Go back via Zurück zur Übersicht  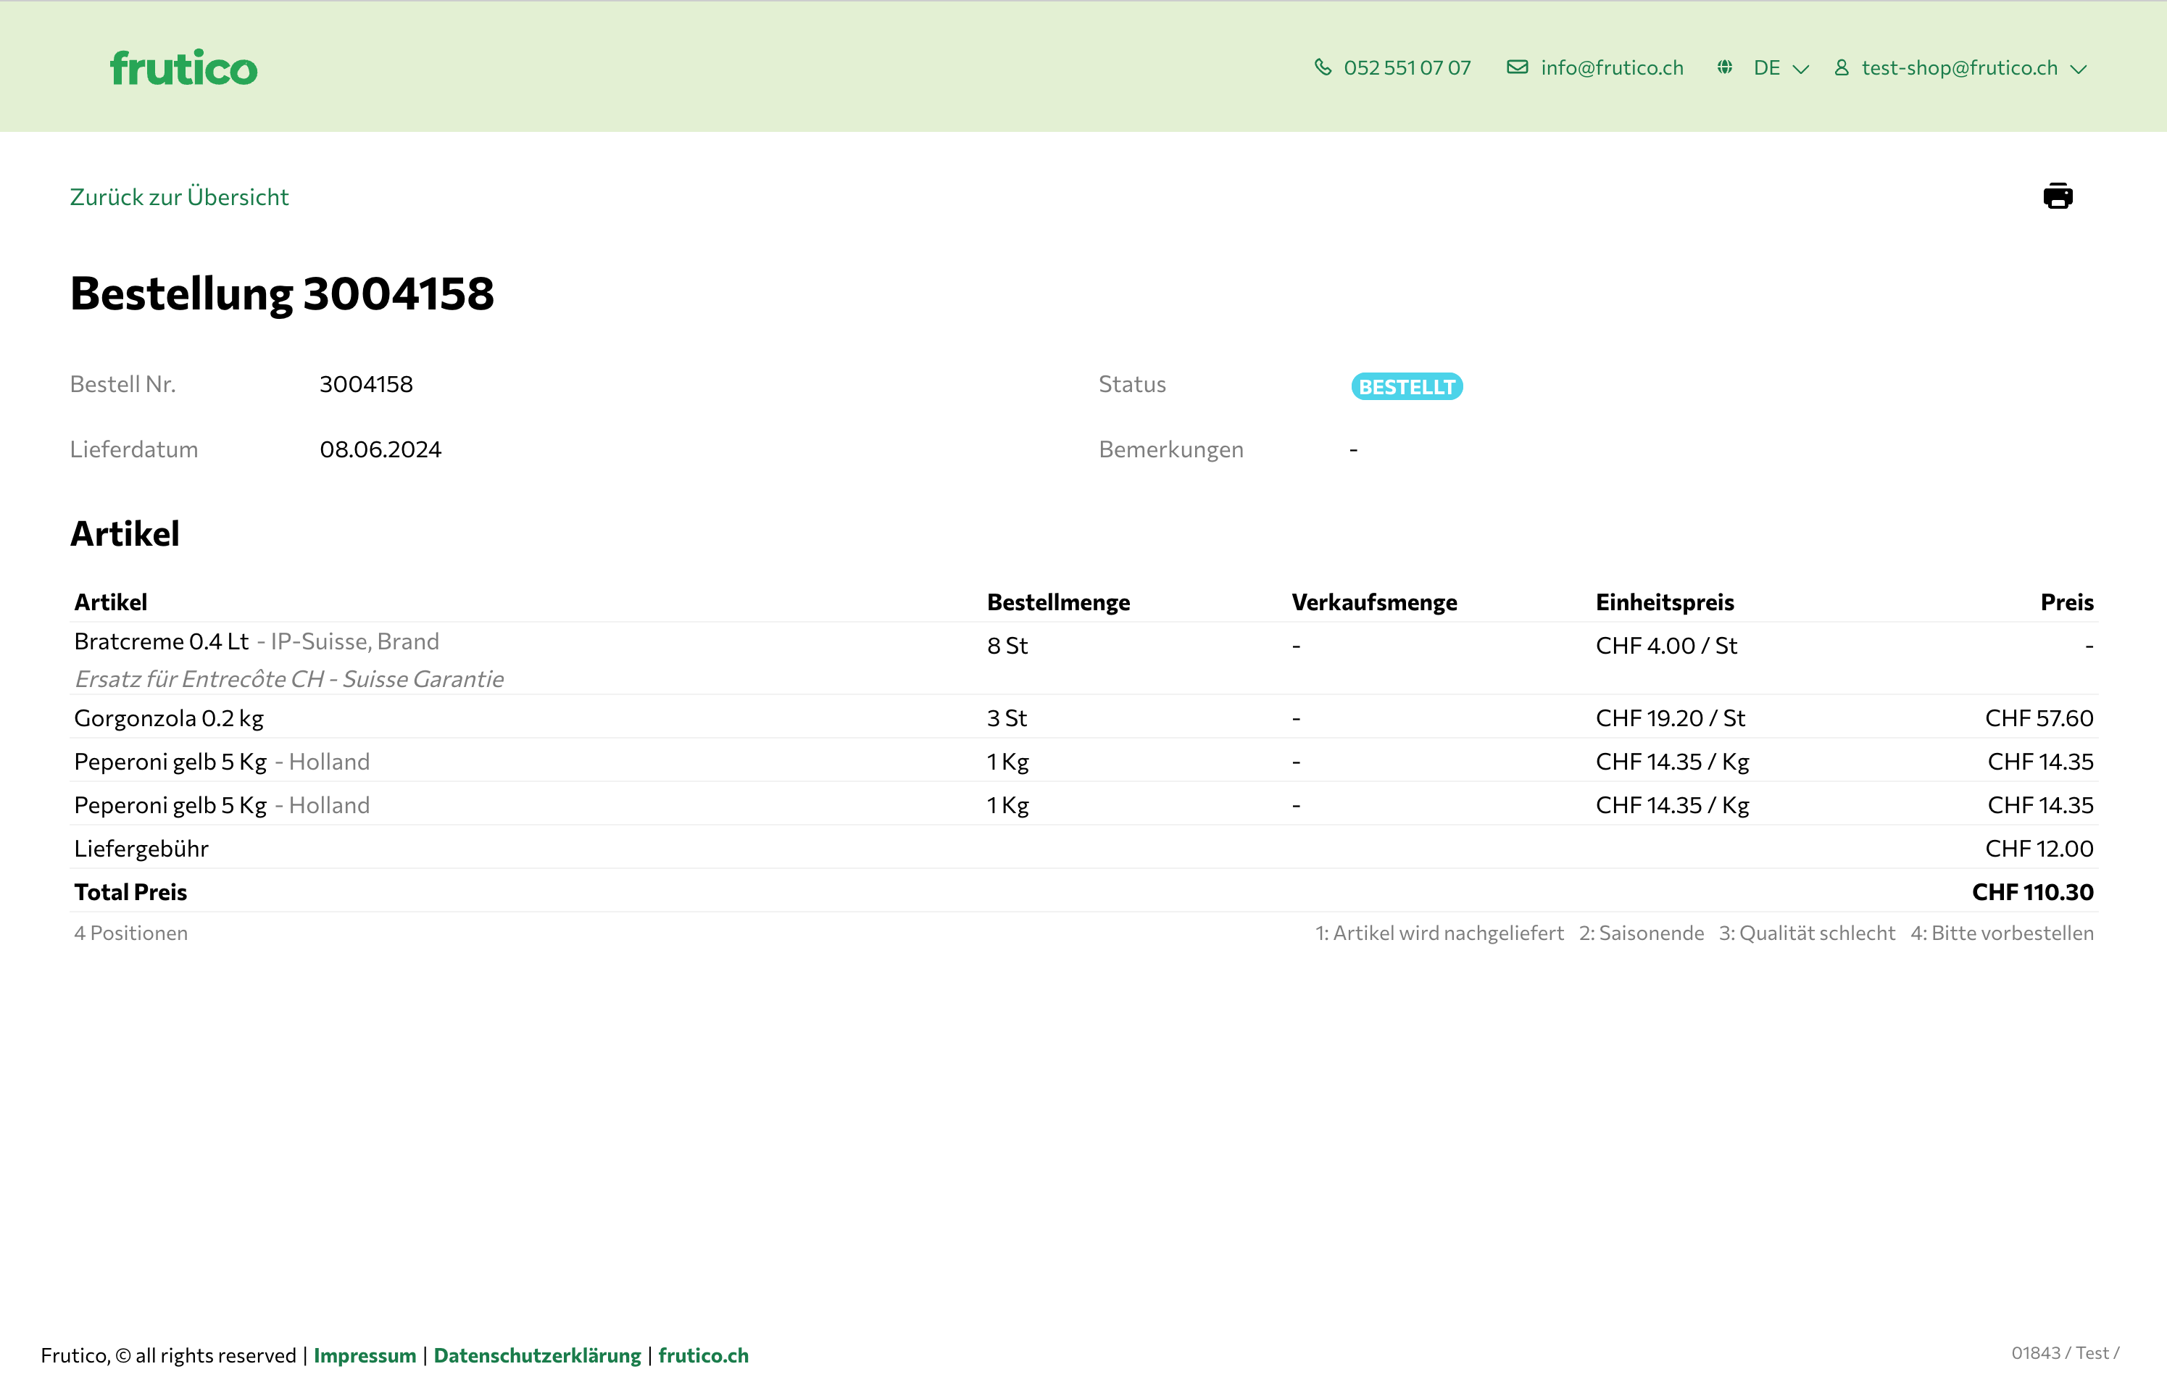coord(179,197)
